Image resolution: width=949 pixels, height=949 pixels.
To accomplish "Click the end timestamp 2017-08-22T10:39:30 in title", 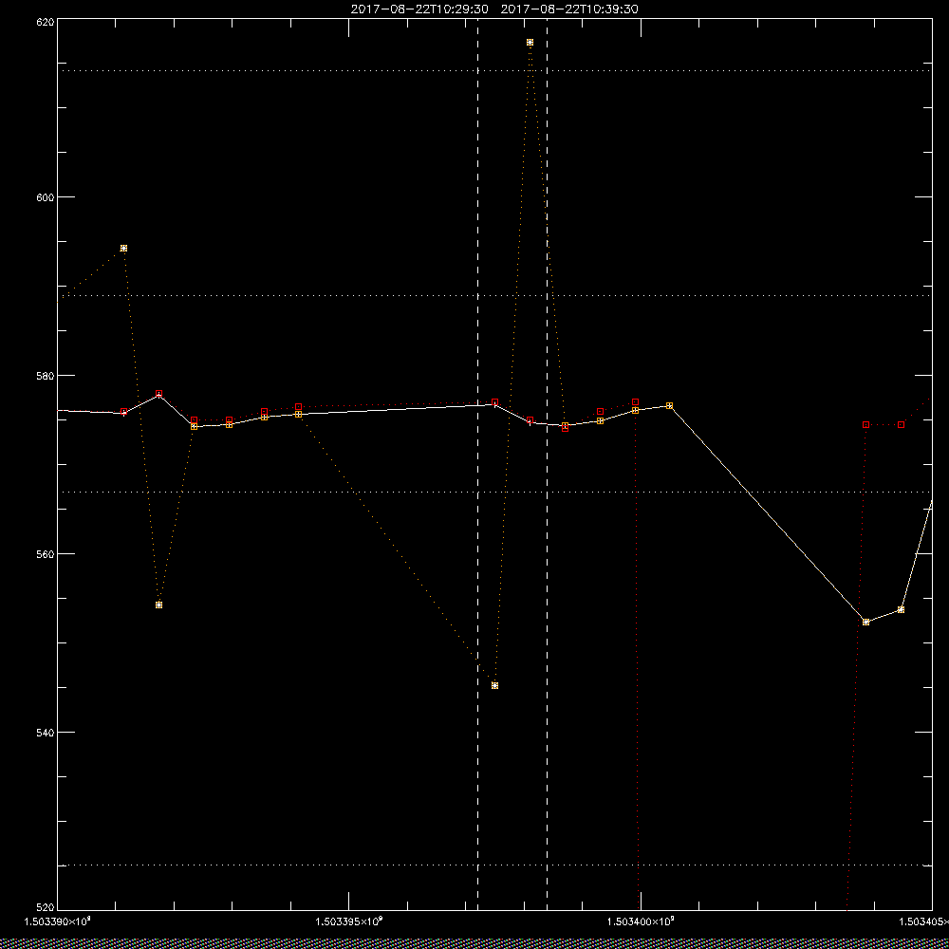I will (x=569, y=9).
